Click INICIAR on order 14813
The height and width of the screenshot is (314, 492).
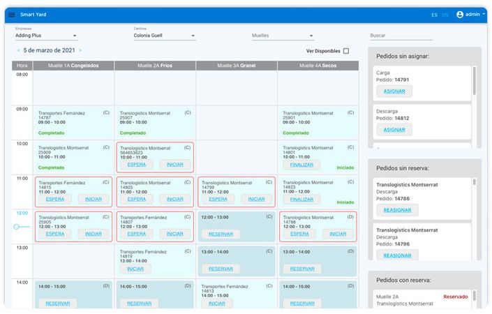217,304
